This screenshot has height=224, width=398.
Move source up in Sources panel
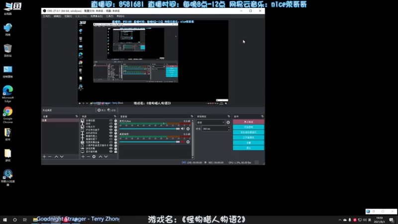pos(100,157)
